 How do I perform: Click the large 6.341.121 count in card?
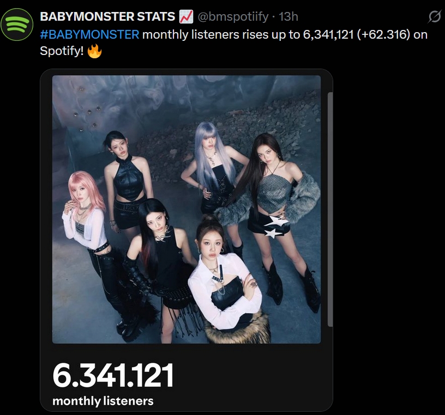pyautogui.click(x=113, y=375)
